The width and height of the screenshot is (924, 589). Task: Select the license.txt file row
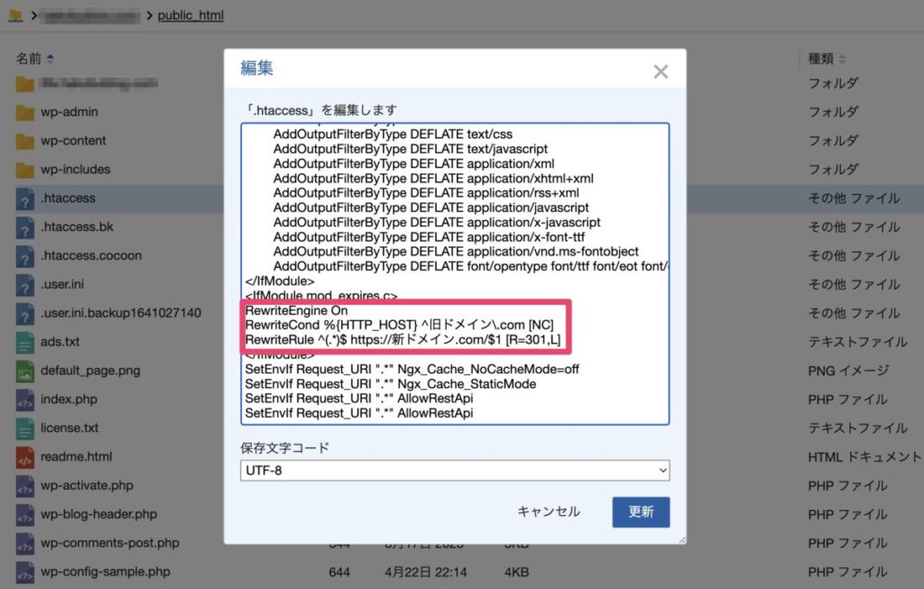point(69,428)
